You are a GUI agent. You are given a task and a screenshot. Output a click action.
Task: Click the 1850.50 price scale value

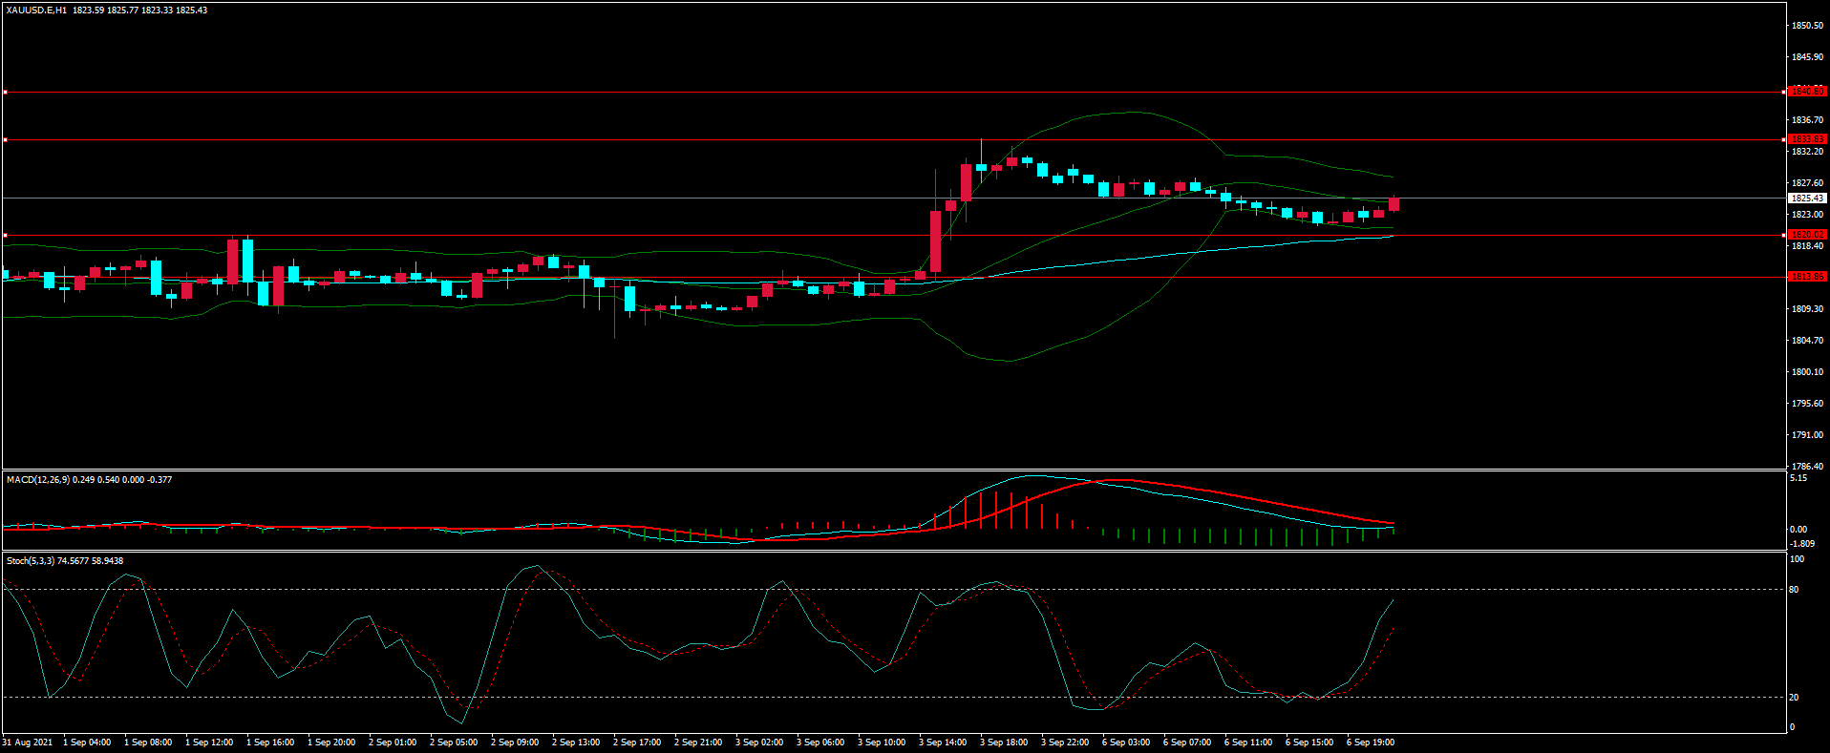[x=1807, y=26]
